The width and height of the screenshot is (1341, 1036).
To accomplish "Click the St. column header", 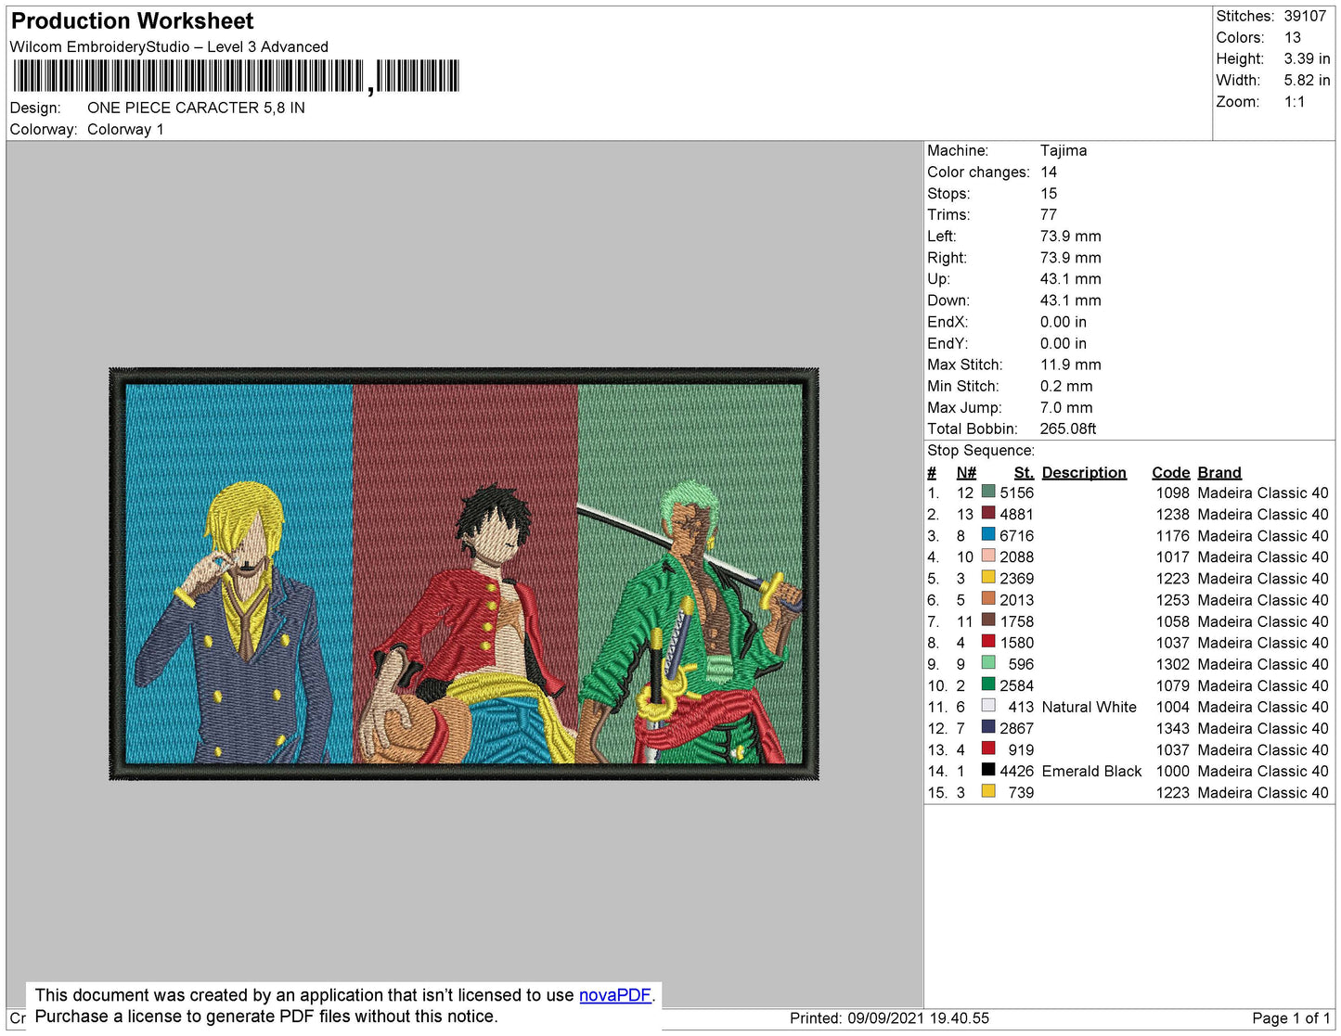I will 1024,472.
